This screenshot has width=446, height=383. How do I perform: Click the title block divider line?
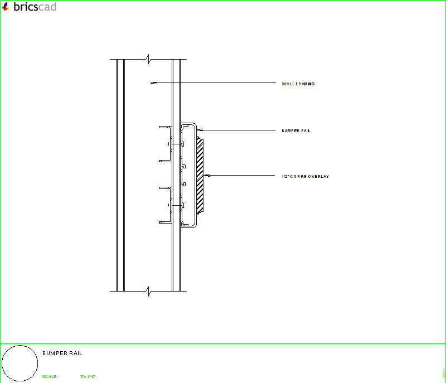pos(223,343)
